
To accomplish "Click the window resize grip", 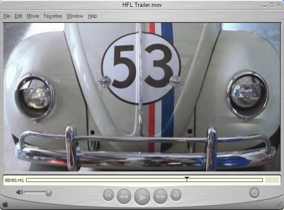I will [x=280, y=206].
